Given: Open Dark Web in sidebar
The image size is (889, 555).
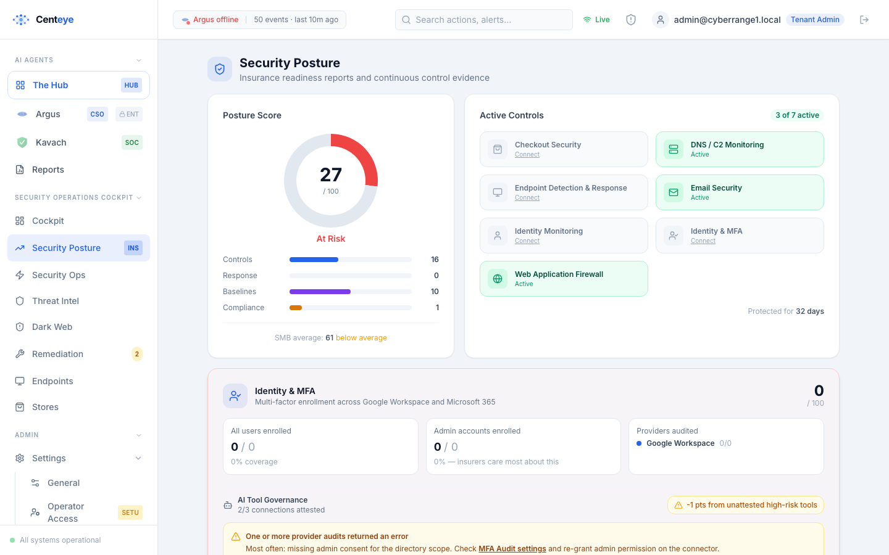Looking at the screenshot, I should point(78,327).
